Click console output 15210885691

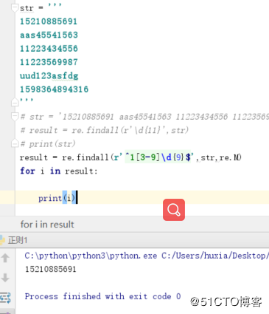tap(50, 269)
